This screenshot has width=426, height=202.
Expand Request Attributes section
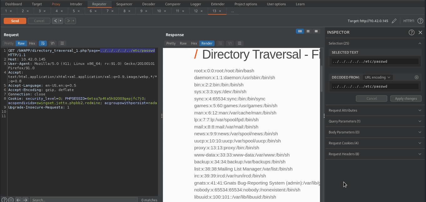375,110
